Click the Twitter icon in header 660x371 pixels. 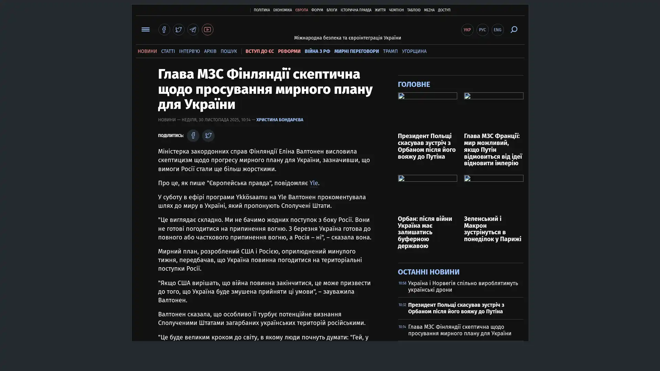click(178, 30)
